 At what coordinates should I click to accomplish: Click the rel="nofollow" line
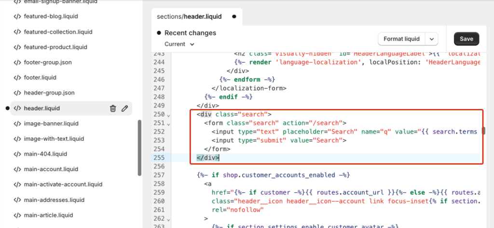(237, 209)
